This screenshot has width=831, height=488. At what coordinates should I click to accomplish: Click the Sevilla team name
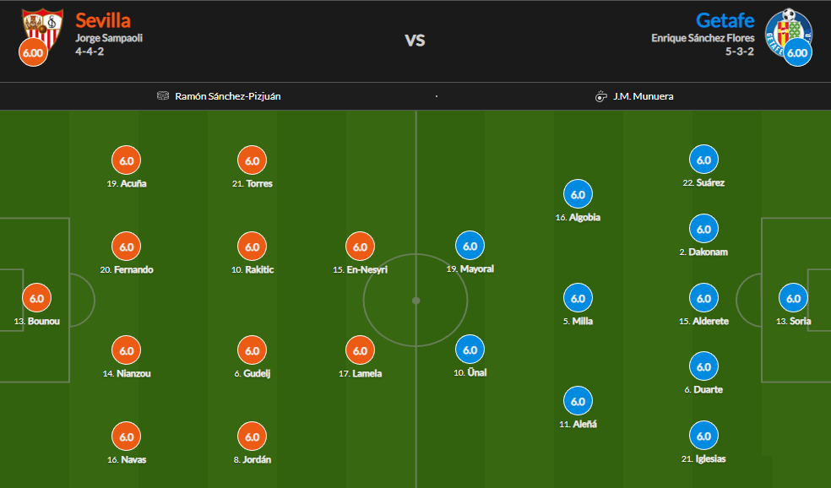103,19
